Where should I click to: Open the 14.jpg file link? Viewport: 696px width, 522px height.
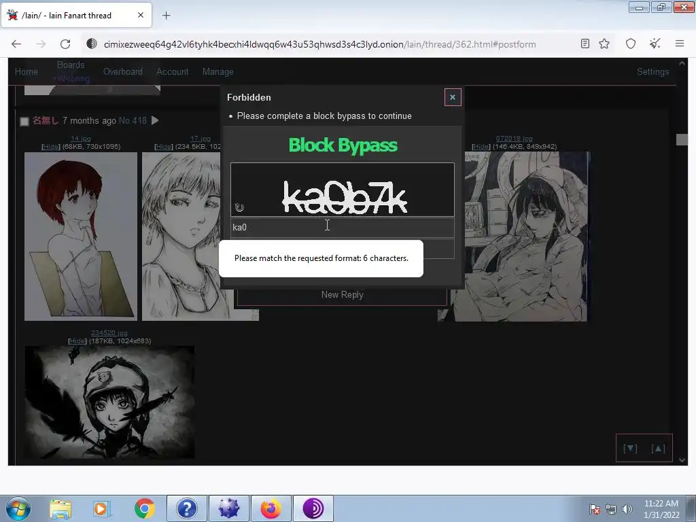[x=80, y=139]
